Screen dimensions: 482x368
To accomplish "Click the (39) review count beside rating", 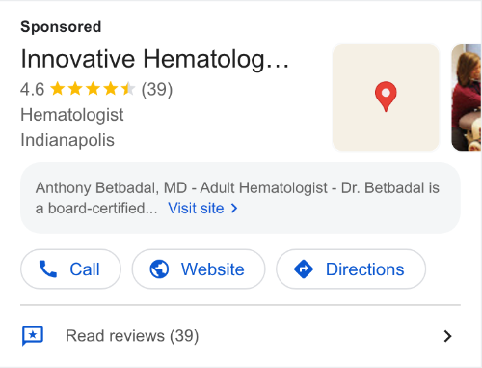I will point(157,89).
